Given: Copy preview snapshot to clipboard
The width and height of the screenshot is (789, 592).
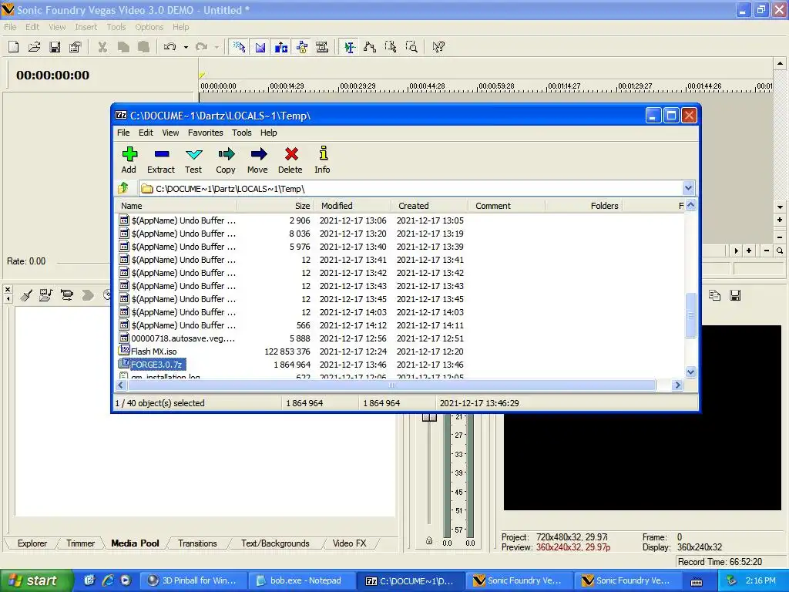Looking at the screenshot, I should coord(714,295).
